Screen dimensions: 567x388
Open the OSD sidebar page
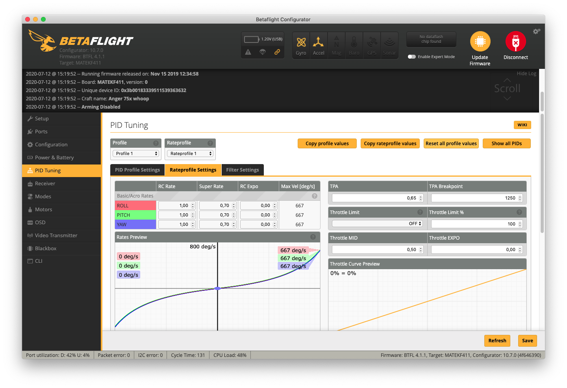(61, 223)
